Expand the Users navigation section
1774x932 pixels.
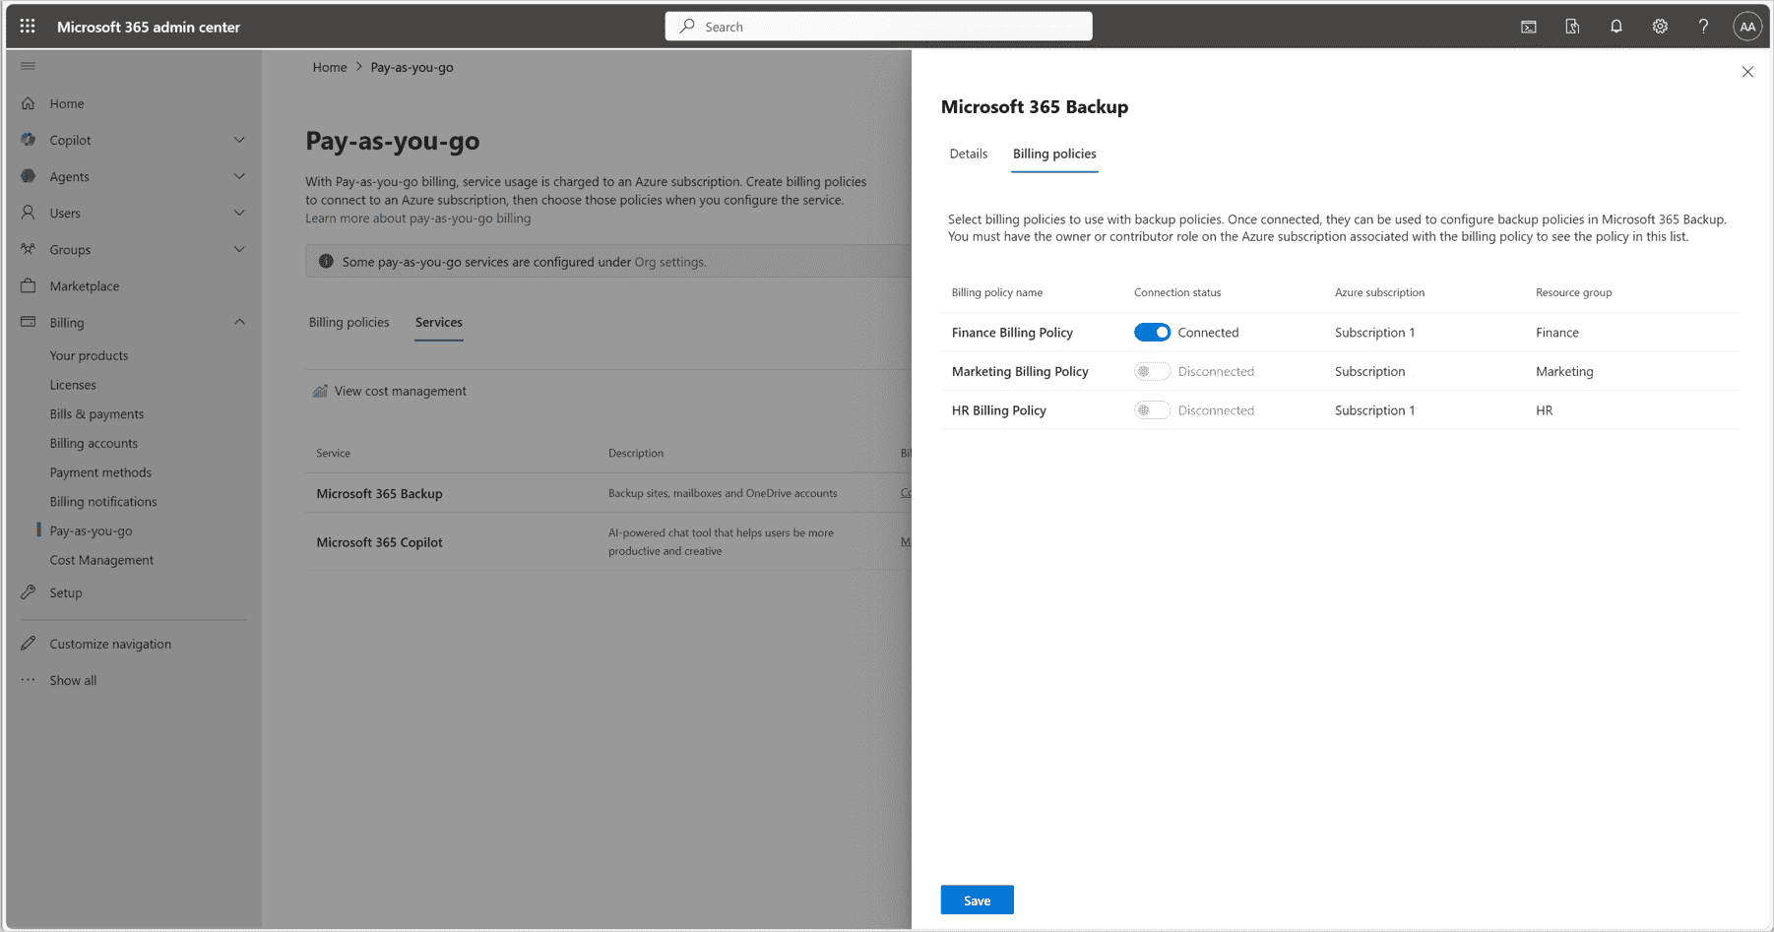[239, 213]
